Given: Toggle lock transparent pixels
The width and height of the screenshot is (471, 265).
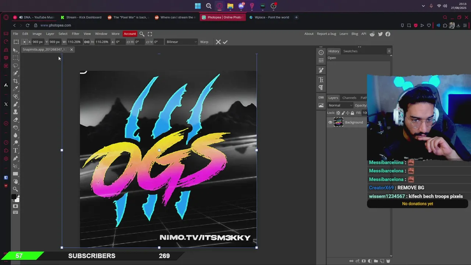Looking at the screenshot, I should click(x=339, y=113).
